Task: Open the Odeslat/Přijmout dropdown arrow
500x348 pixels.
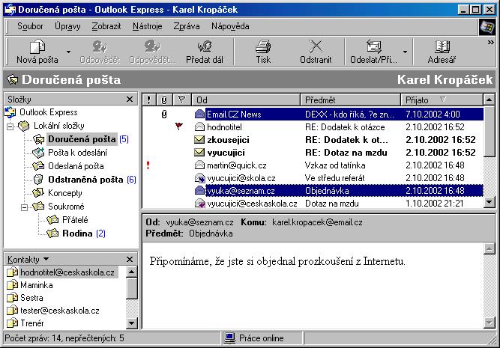Action: click(405, 52)
